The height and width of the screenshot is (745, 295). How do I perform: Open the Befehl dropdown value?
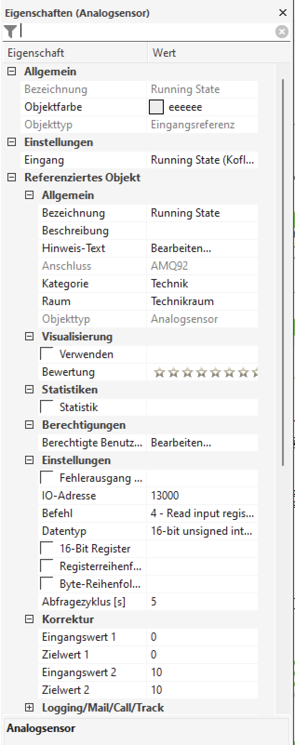[x=202, y=513]
